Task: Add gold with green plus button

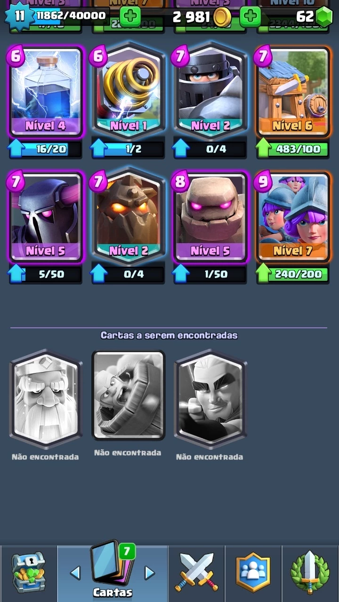Action: [130, 17]
